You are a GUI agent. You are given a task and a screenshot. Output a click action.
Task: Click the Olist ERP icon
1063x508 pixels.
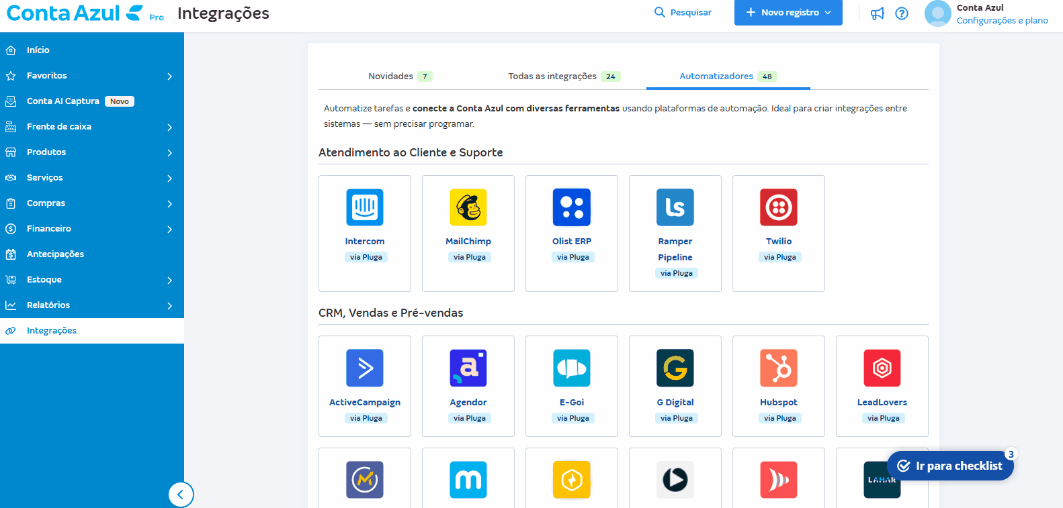[x=572, y=207]
